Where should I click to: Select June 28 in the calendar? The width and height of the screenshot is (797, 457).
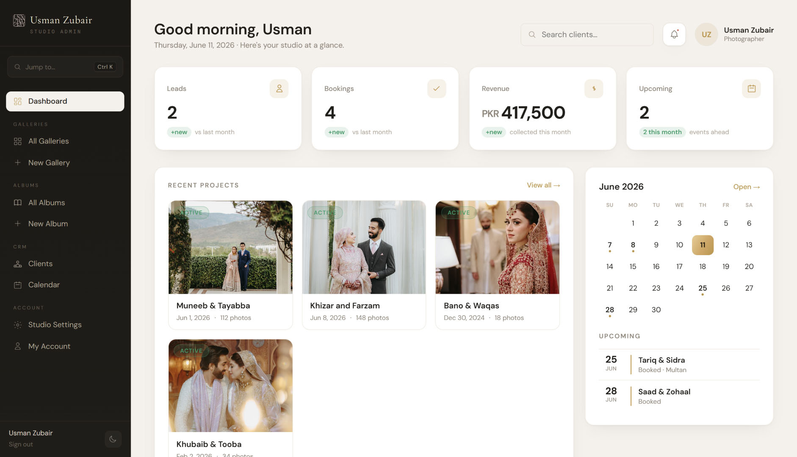610,310
